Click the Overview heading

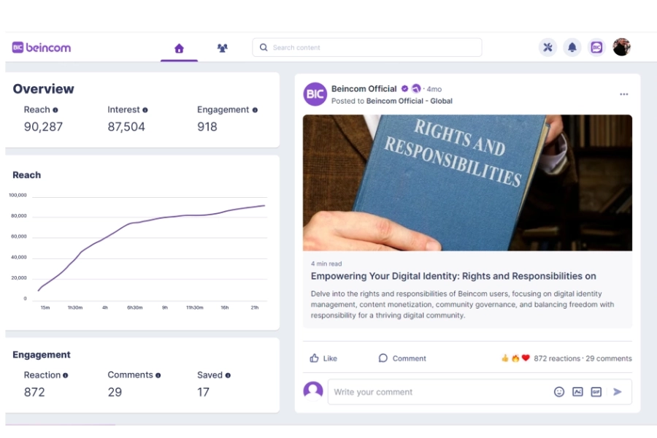pyautogui.click(x=43, y=89)
